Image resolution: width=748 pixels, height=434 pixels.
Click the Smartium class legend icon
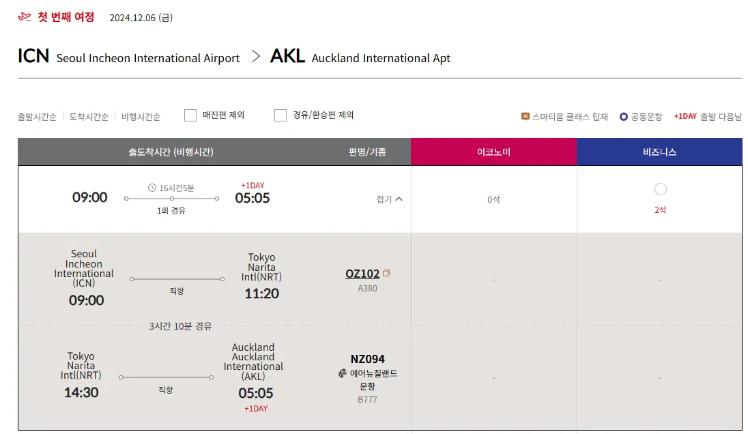tap(525, 117)
